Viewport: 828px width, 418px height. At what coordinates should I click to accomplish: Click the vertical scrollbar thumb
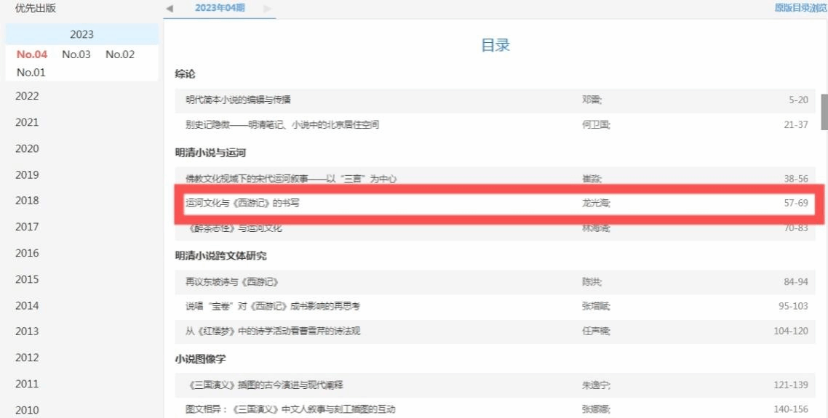[x=824, y=110]
